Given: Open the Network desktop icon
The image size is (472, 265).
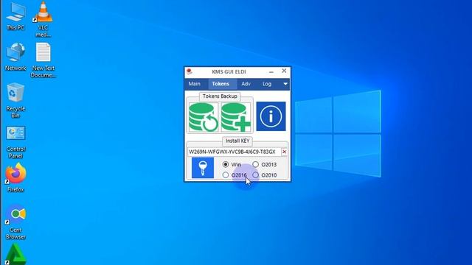Looking at the screenshot, I should 15,57.
